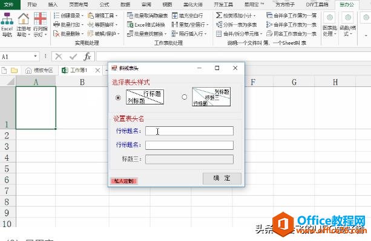
Task: Click 合并多工作表为一表 merge sheets tool
Action: pos(291,25)
